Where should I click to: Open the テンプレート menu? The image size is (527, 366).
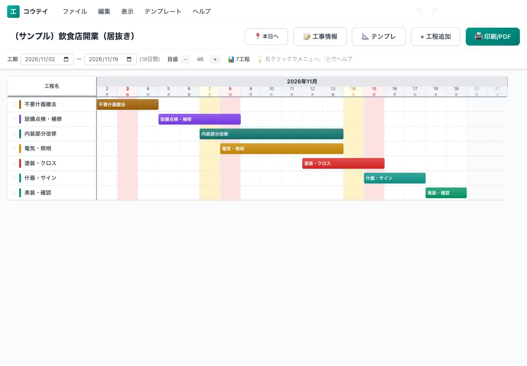[163, 12]
